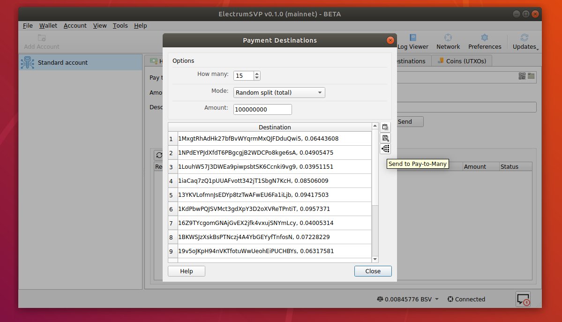Click the Amount input field with 100000000
This screenshot has width=562, height=322.
tap(262, 109)
